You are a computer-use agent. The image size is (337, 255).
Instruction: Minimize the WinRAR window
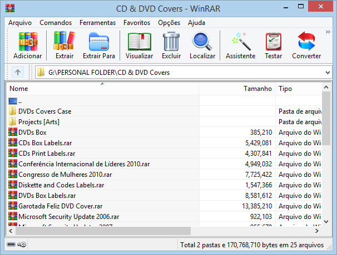pos(286,8)
